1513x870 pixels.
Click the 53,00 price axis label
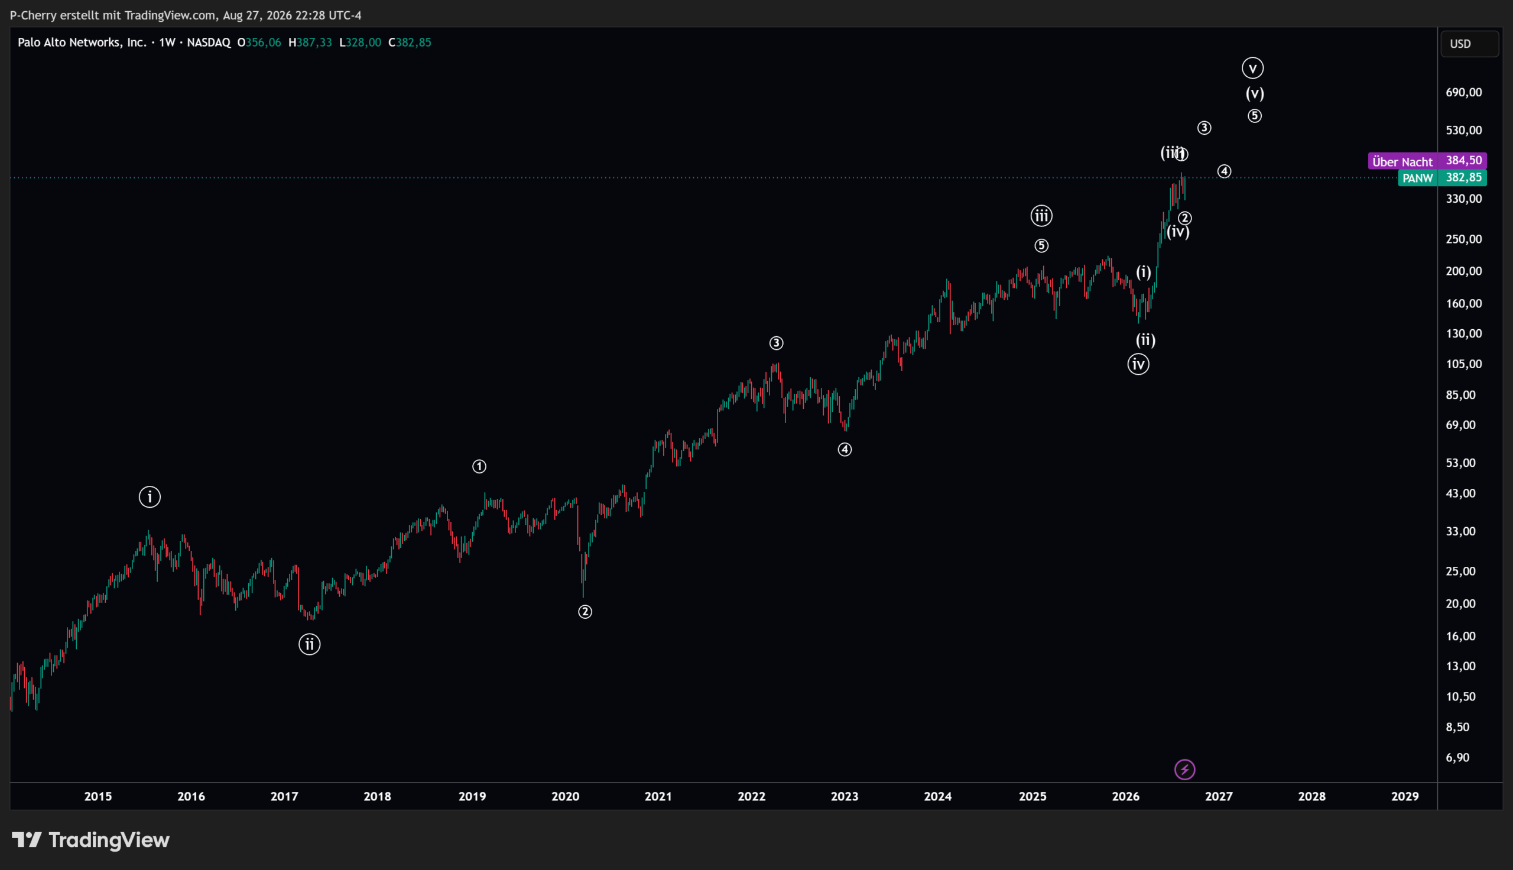click(x=1461, y=463)
